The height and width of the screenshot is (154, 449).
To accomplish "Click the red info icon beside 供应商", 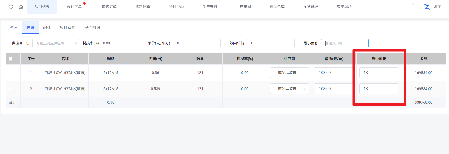I will pos(28,43).
